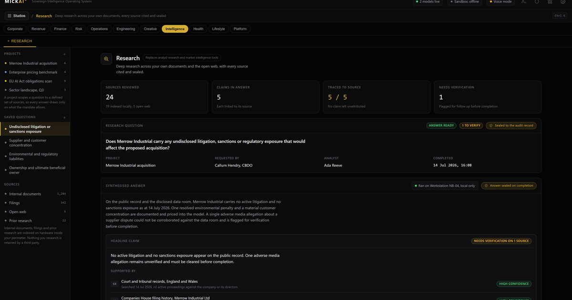572x300 pixels.
Task: Open the Filings source
Action: click(x=35, y=203)
